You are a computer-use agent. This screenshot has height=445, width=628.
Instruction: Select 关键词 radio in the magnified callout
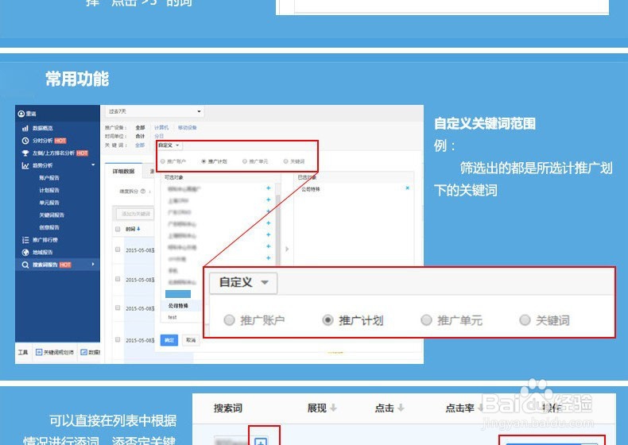pos(525,320)
